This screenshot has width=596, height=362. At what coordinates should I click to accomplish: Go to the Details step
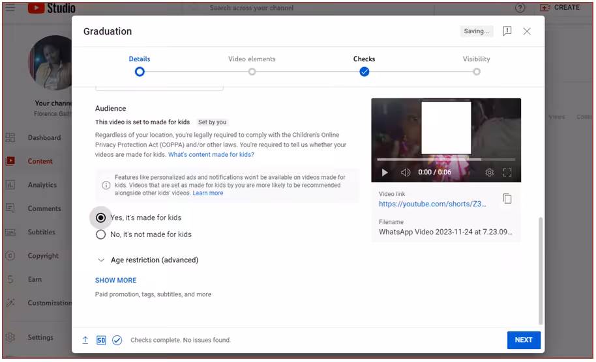click(140, 59)
